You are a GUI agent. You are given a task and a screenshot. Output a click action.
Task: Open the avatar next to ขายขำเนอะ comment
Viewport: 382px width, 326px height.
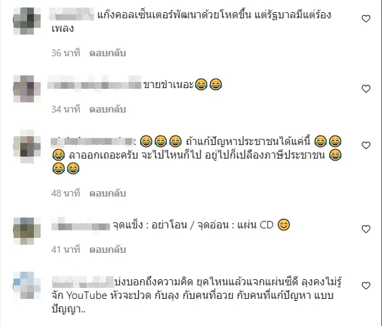[27, 89]
